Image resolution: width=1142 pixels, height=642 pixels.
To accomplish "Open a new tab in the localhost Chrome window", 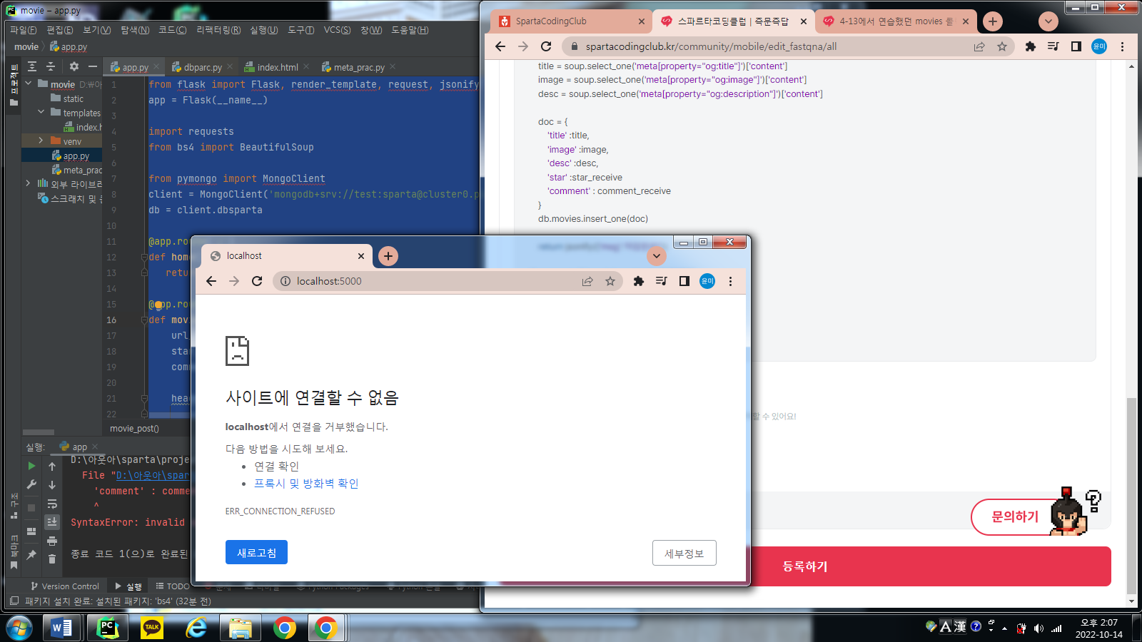I will click(x=388, y=256).
